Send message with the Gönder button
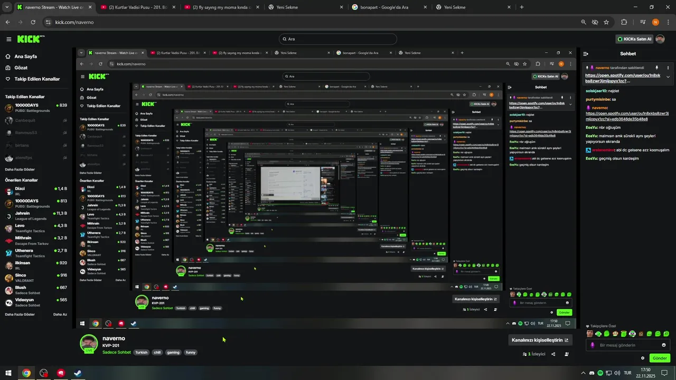The height and width of the screenshot is (380, 676). (x=660, y=358)
